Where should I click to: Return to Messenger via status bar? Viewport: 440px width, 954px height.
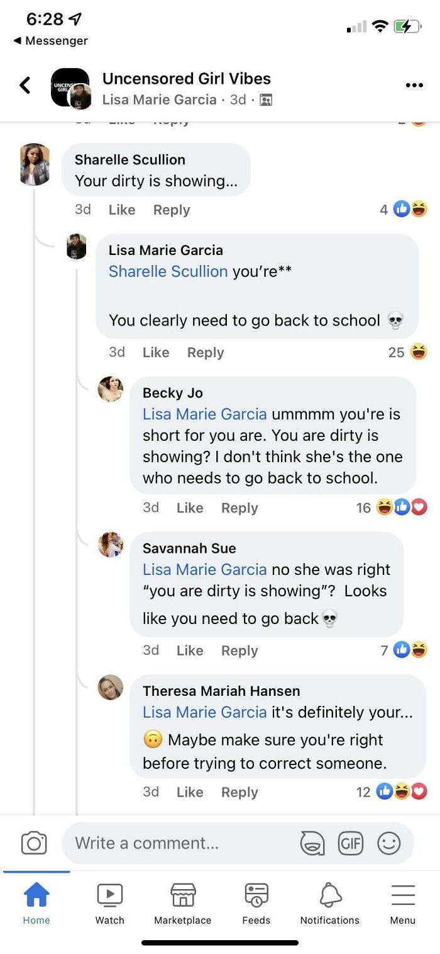pos(50,41)
